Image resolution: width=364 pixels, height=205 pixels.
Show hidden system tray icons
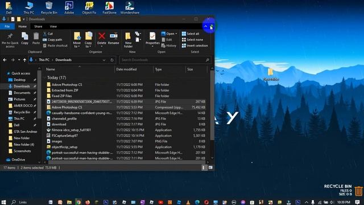pos(307,203)
